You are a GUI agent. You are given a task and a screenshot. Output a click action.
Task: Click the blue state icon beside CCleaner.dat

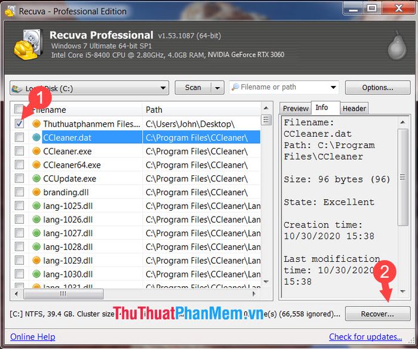pyautogui.click(x=36, y=137)
